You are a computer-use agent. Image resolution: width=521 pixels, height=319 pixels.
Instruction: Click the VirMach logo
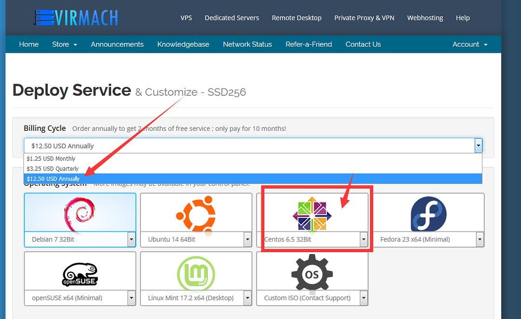pyautogui.click(x=76, y=17)
